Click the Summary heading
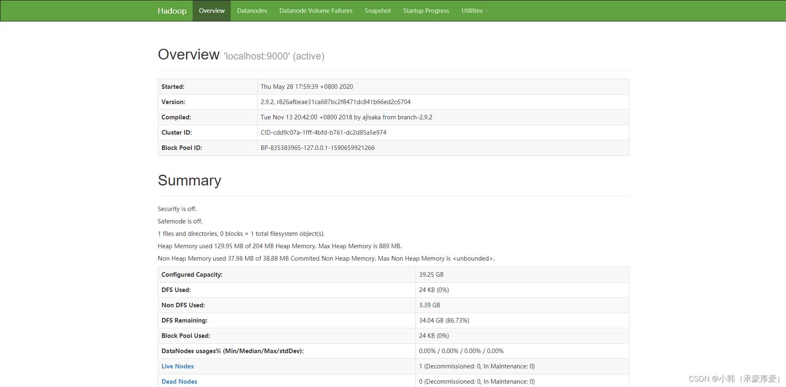 coord(189,180)
